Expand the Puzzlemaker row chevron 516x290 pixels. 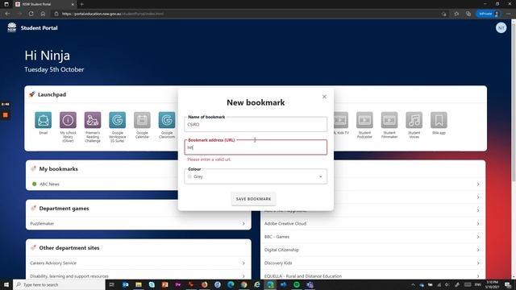243,224
